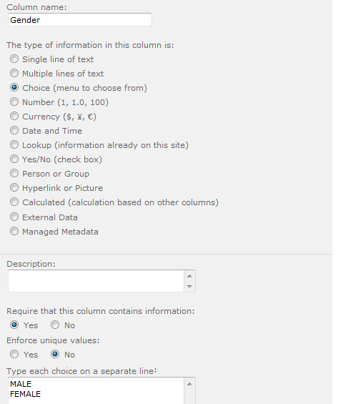Set Enforce unique values to Yes

14,354
